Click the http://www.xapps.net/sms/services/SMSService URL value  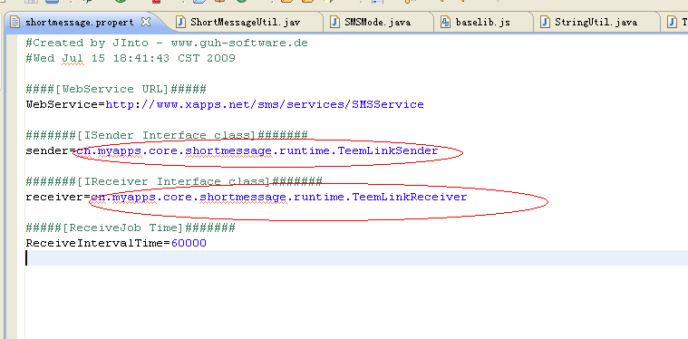[265, 105]
